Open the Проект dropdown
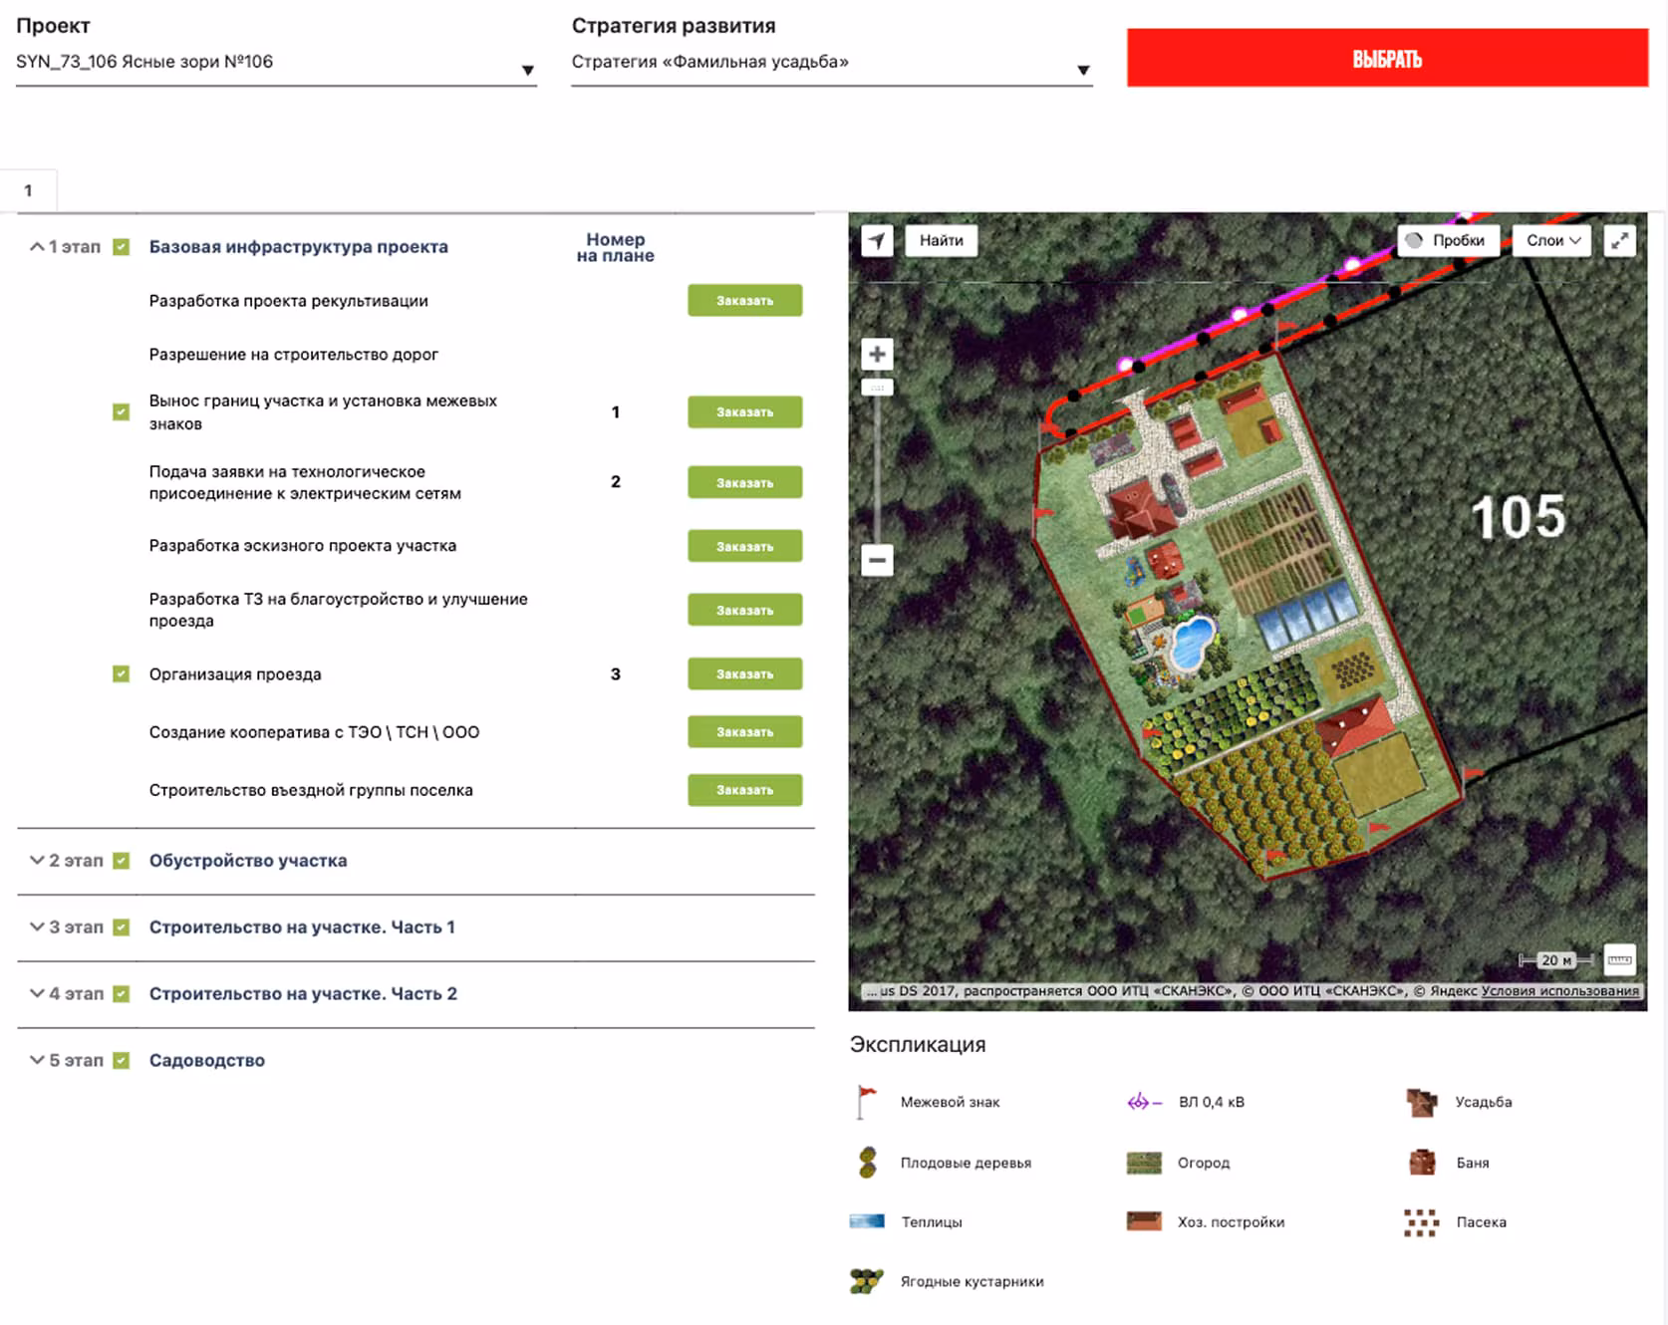The image size is (1668, 1325). [x=276, y=63]
